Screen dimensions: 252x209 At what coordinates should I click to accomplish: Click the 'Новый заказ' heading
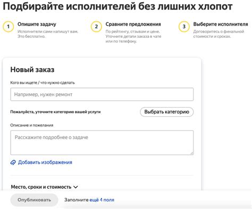32,69
